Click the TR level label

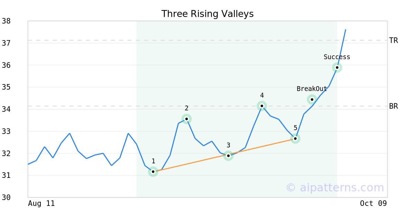tap(394, 40)
